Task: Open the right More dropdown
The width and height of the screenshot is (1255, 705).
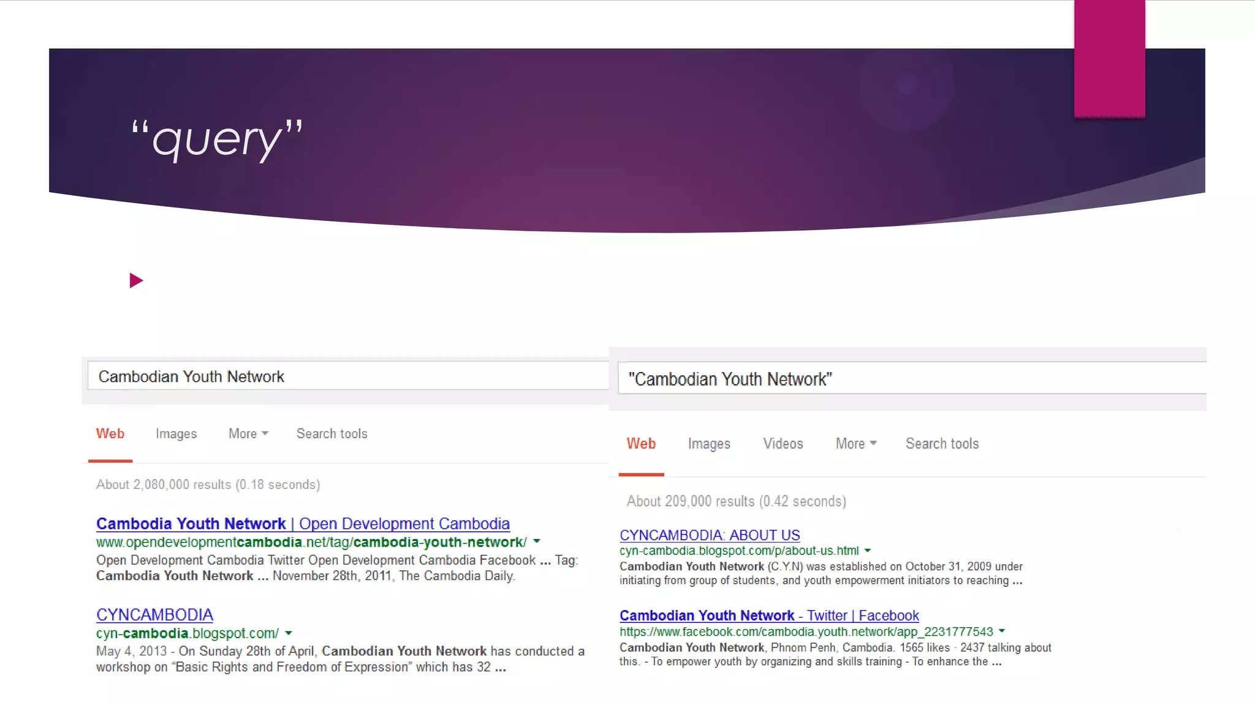Action: point(856,444)
